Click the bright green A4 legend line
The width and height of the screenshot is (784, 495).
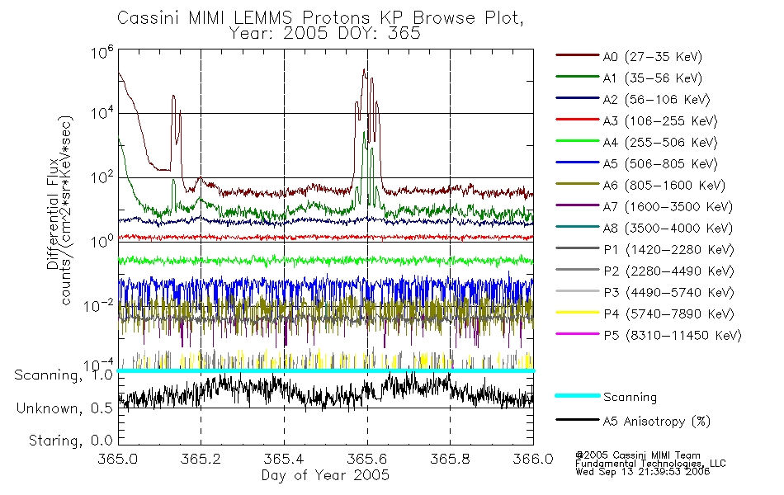click(x=578, y=141)
